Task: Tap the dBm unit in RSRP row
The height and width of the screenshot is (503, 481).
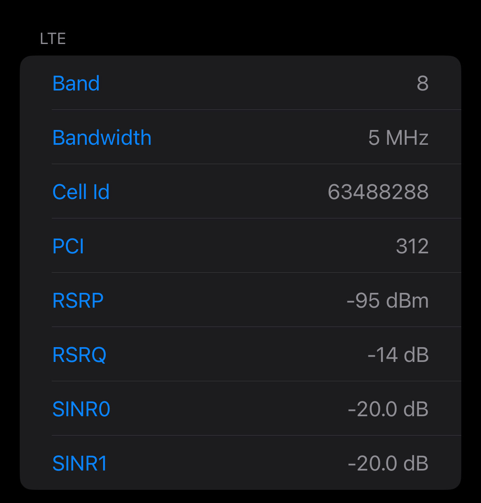Action: 407,301
